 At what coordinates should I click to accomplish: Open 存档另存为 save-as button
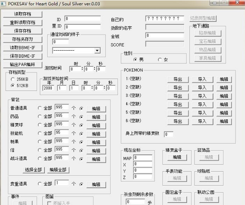coord(23,39)
